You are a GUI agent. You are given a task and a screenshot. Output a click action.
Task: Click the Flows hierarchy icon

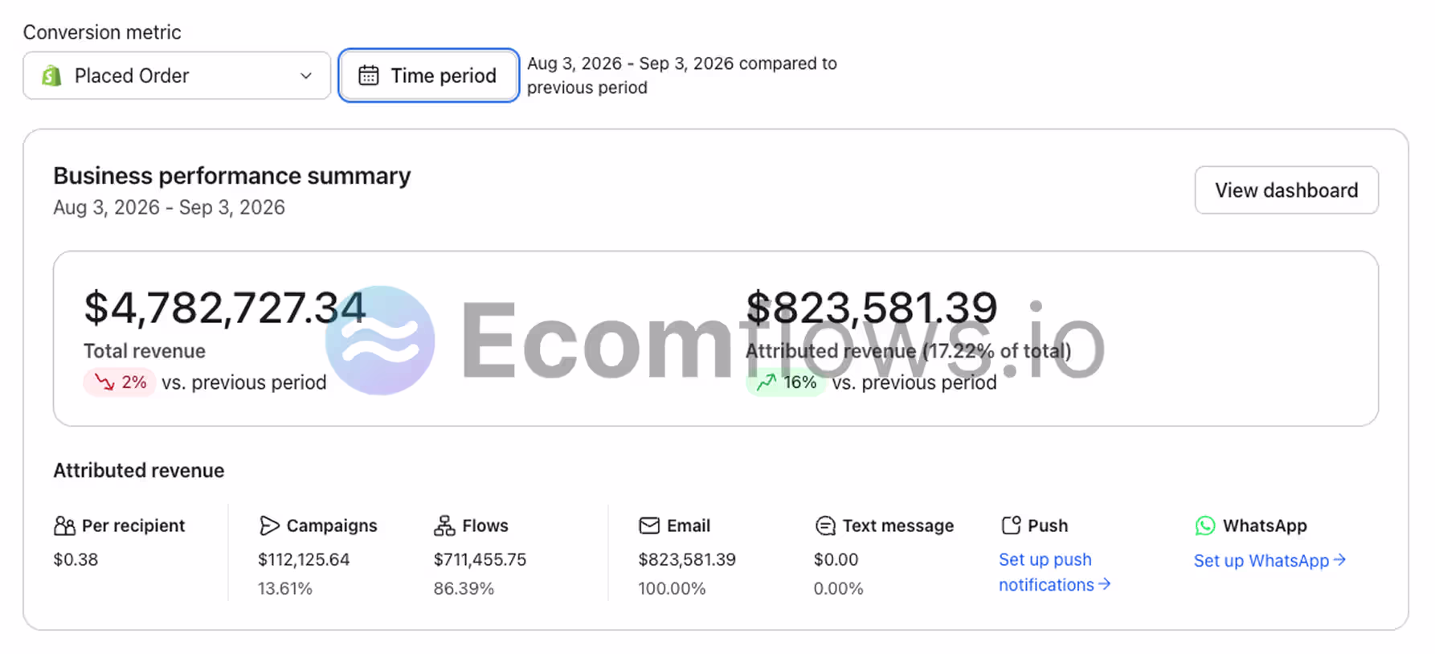tap(444, 525)
